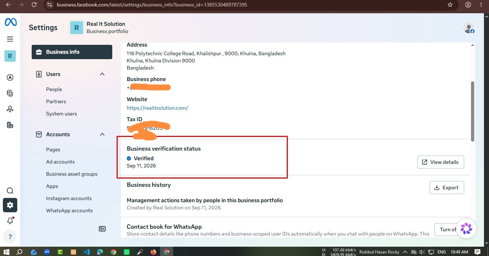This screenshot has height=256, width=489.
Task: Bookmark this page with the star
Action: [x=450, y=5]
